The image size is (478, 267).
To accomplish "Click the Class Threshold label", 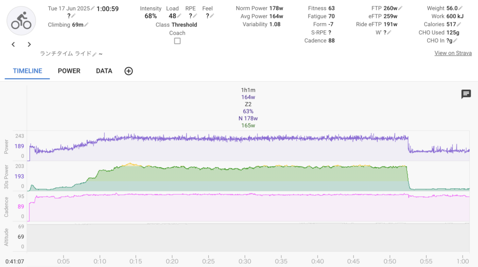I will coord(176,25).
